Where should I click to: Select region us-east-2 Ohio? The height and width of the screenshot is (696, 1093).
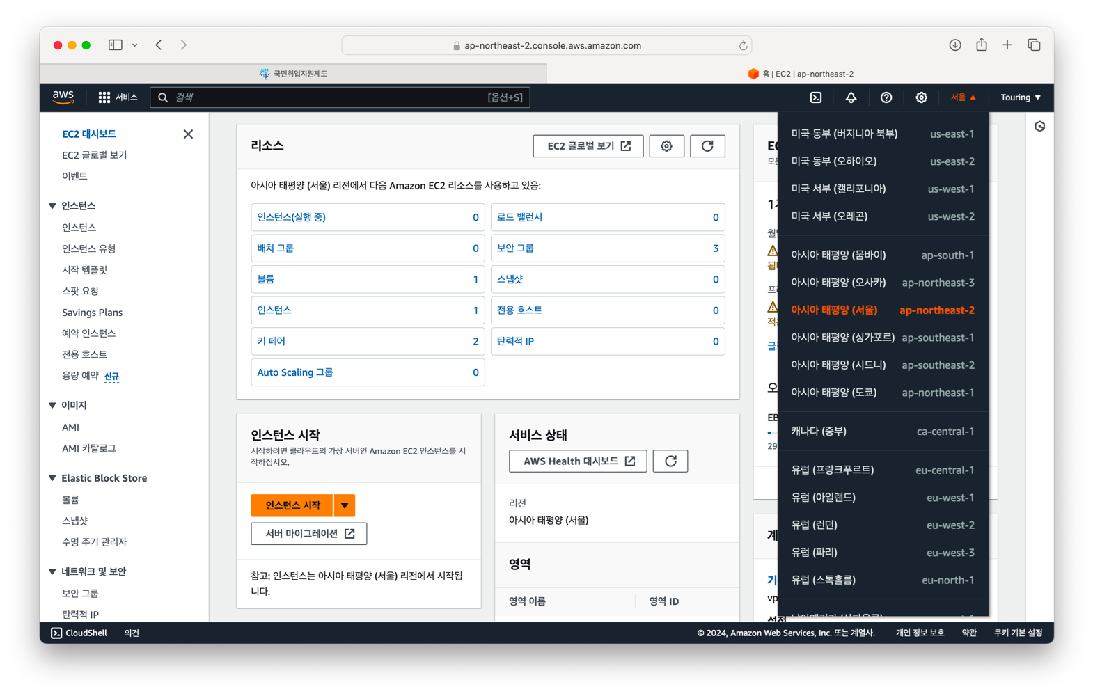(x=883, y=161)
